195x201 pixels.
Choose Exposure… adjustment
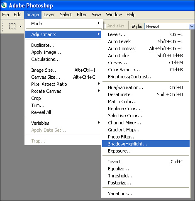pos(146,151)
